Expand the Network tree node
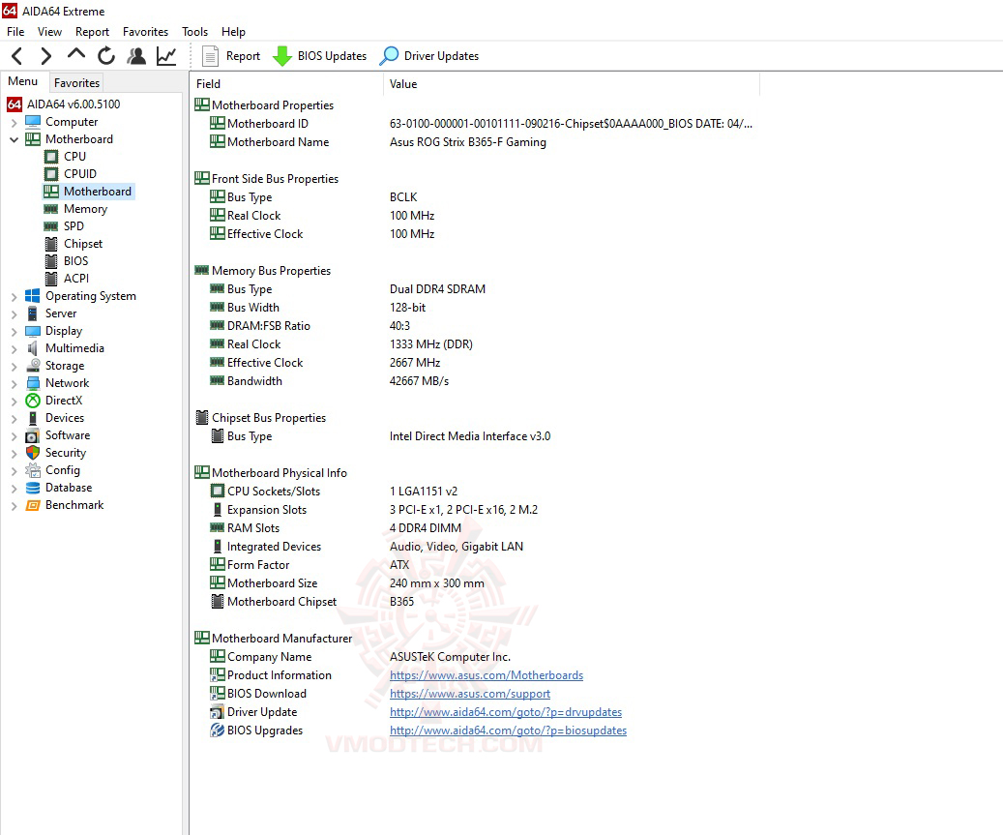1003x835 pixels. [x=15, y=383]
